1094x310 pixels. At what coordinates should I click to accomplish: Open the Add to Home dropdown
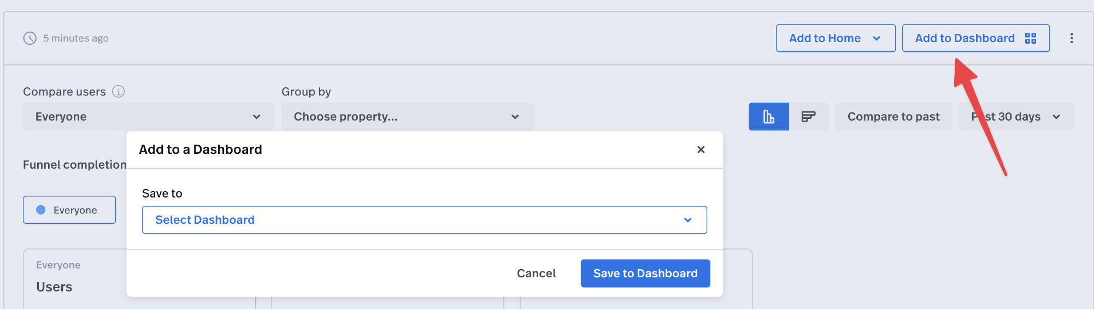[x=835, y=38]
